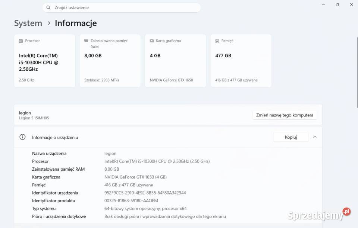Open the Pamięć 477 GB card
The width and height of the screenshot is (358, 228).
pyautogui.click(x=241, y=61)
